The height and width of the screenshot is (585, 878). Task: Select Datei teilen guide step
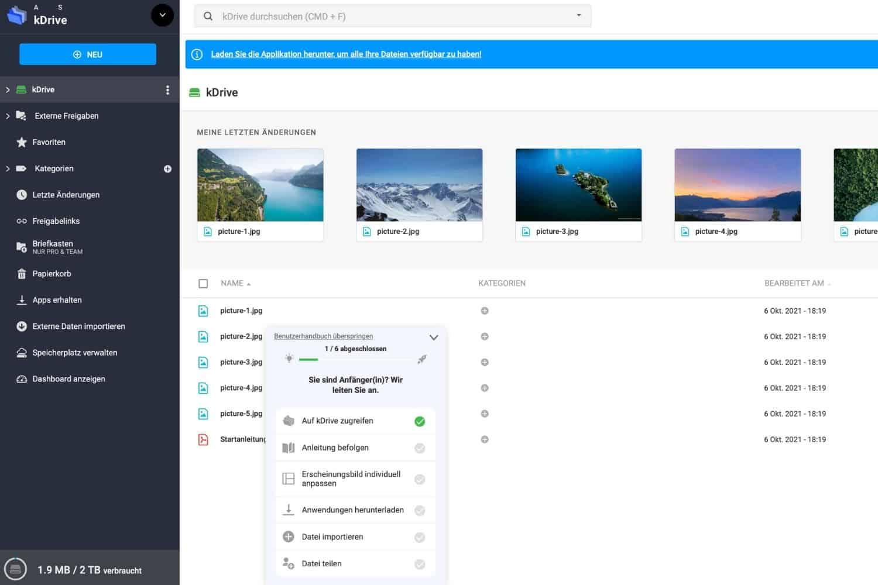click(x=355, y=564)
